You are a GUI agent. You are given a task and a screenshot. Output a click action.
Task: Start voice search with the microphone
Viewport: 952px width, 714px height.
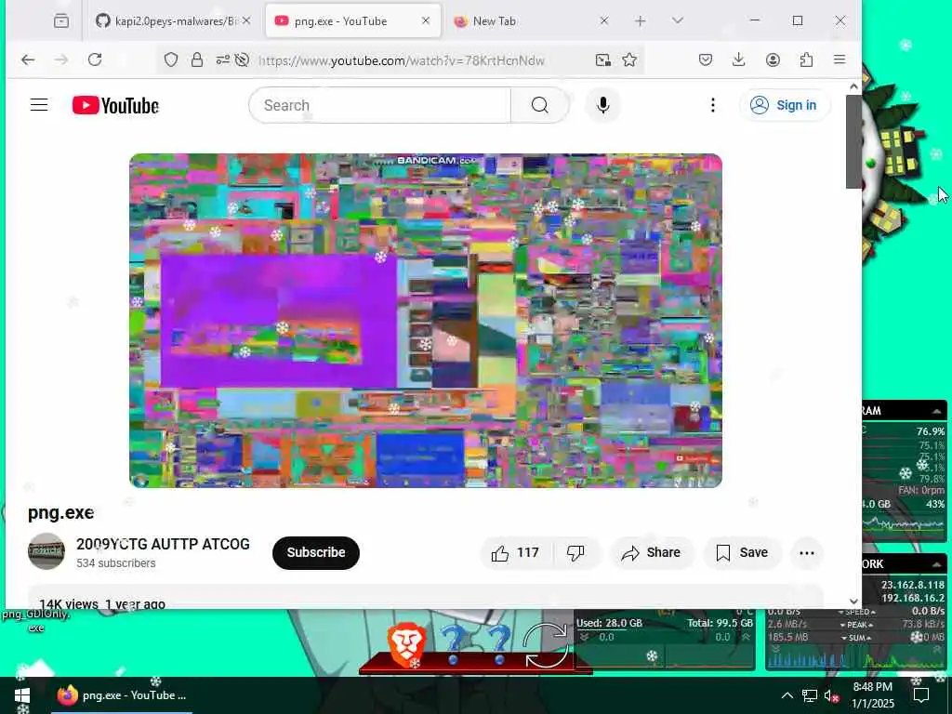(602, 105)
